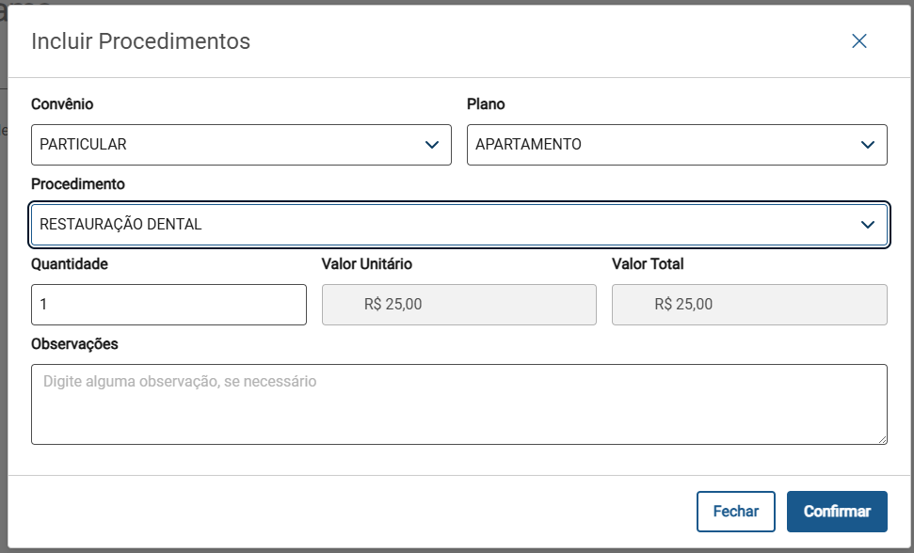Screen dimensions: 914x553
Task: Click the Incluir Procedimentos dialog title
Action: (140, 41)
